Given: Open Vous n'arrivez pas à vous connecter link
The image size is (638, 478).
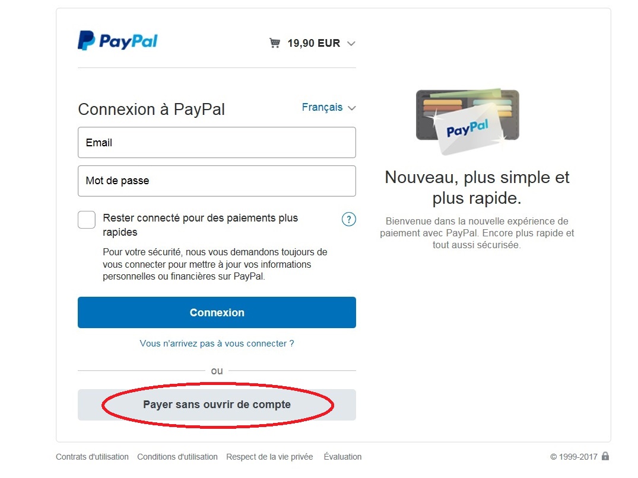Looking at the screenshot, I should [217, 344].
